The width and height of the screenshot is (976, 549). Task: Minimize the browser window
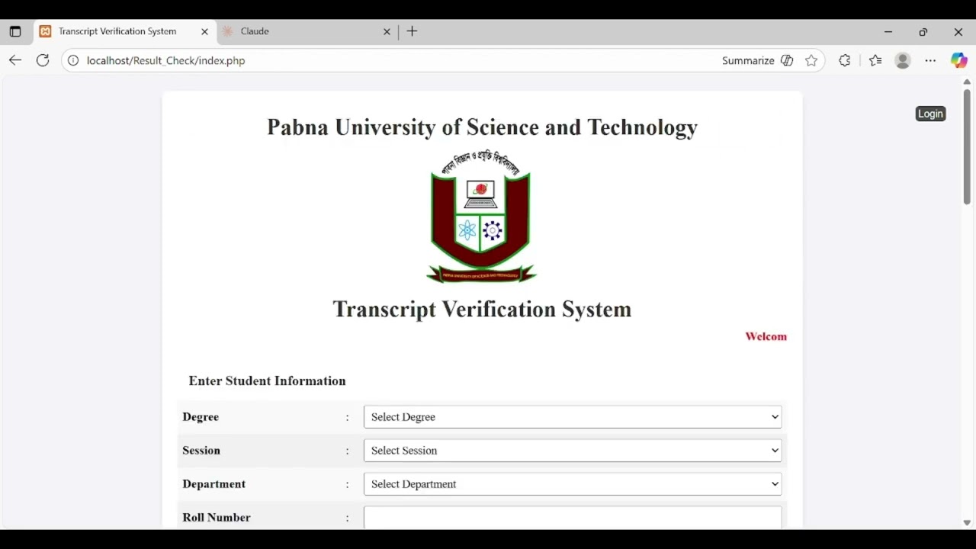[888, 32]
